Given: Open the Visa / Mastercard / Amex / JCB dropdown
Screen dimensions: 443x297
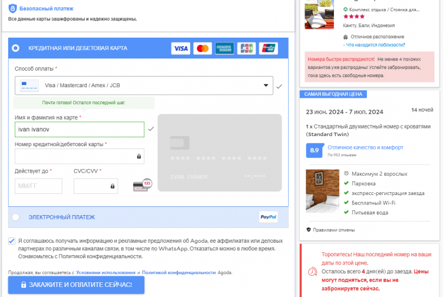Looking at the screenshot, I should point(144,85).
